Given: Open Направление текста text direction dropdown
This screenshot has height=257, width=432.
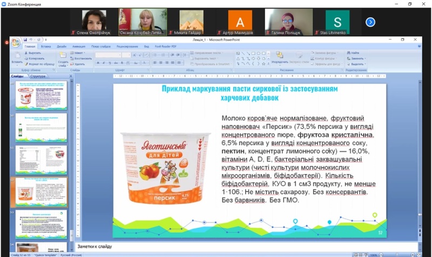Looking at the screenshot, I should click(x=206, y=53).
